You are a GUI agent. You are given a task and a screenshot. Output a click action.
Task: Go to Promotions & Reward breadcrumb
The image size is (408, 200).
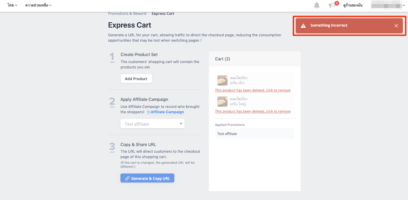coord(127,13)
